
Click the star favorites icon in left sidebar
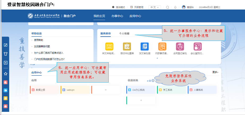[x=6, y=74]
